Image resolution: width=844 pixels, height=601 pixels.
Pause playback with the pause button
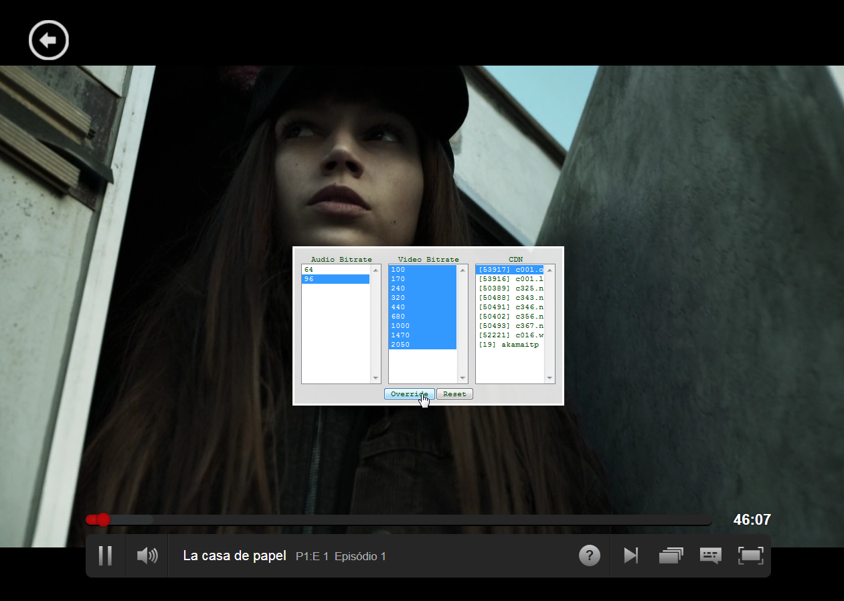pyautogui.click(x=105, y=555)
